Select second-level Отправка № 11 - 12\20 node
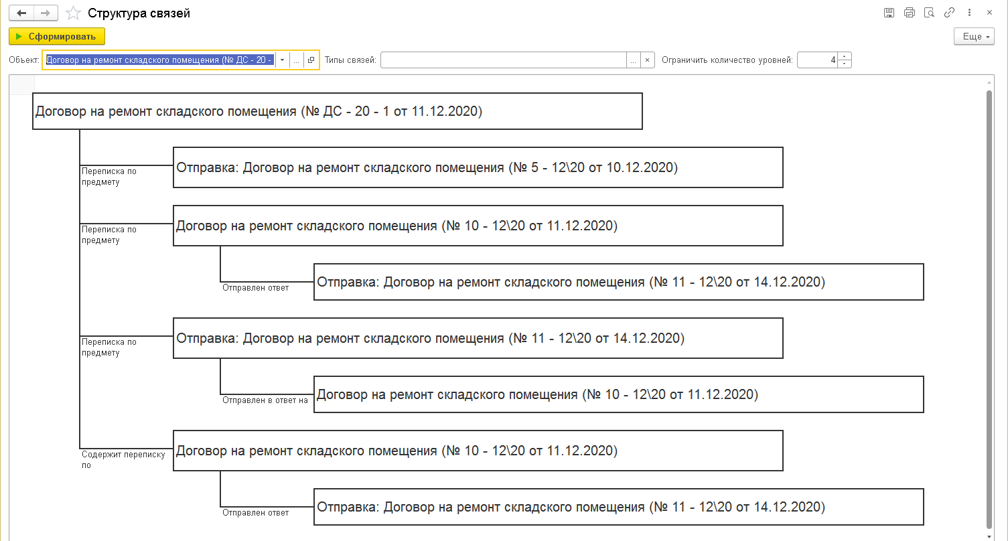The image size is (1008, 541). [x=478, y=338]
